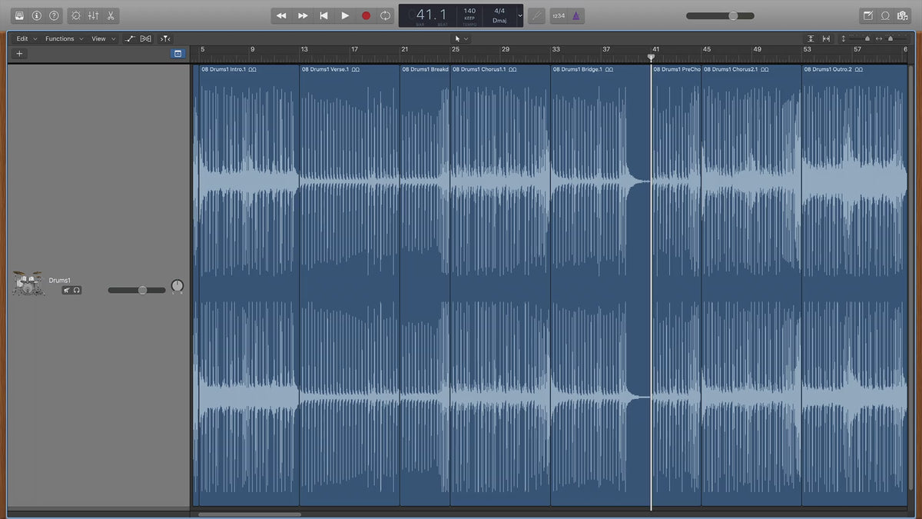
Task: Open the scissors Editors button
Action: (x=111, y=15)
